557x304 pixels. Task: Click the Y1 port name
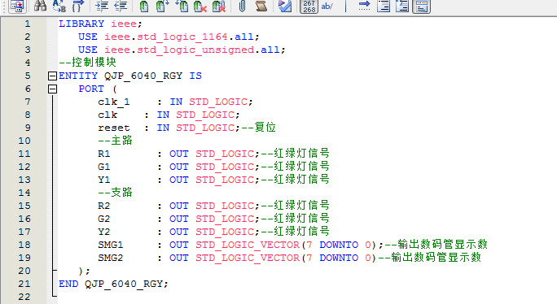[103, 180]
